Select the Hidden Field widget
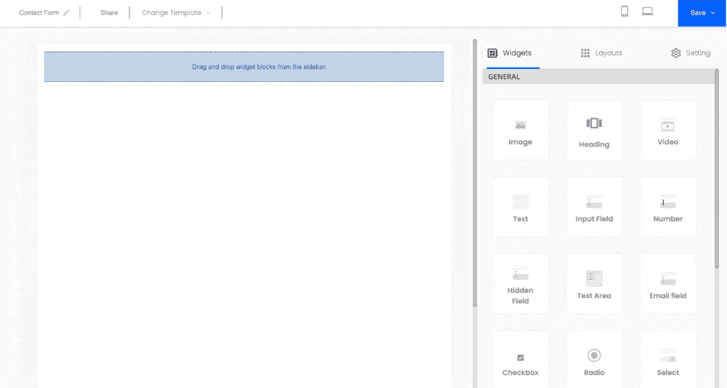This screenshot has width=727, height=388. pos(521,284)
